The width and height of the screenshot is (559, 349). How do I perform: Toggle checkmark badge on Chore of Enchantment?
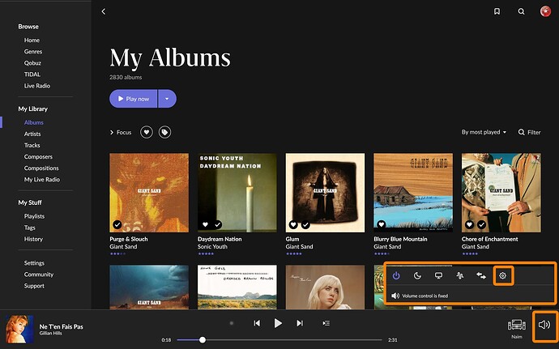click(x=482, y=224)
